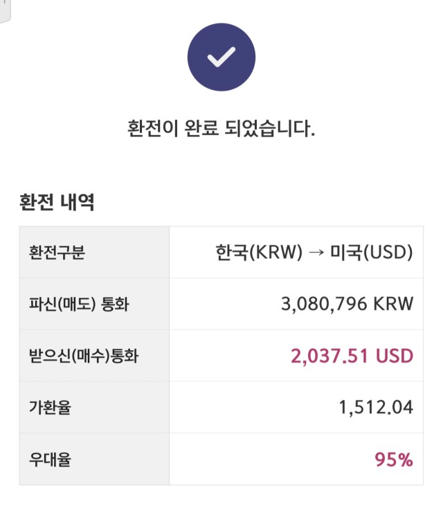The width and height of the screenshot is (443, 506).
Task: Click the 1,512.04 exchange rate value
Action: coord(377,407)
